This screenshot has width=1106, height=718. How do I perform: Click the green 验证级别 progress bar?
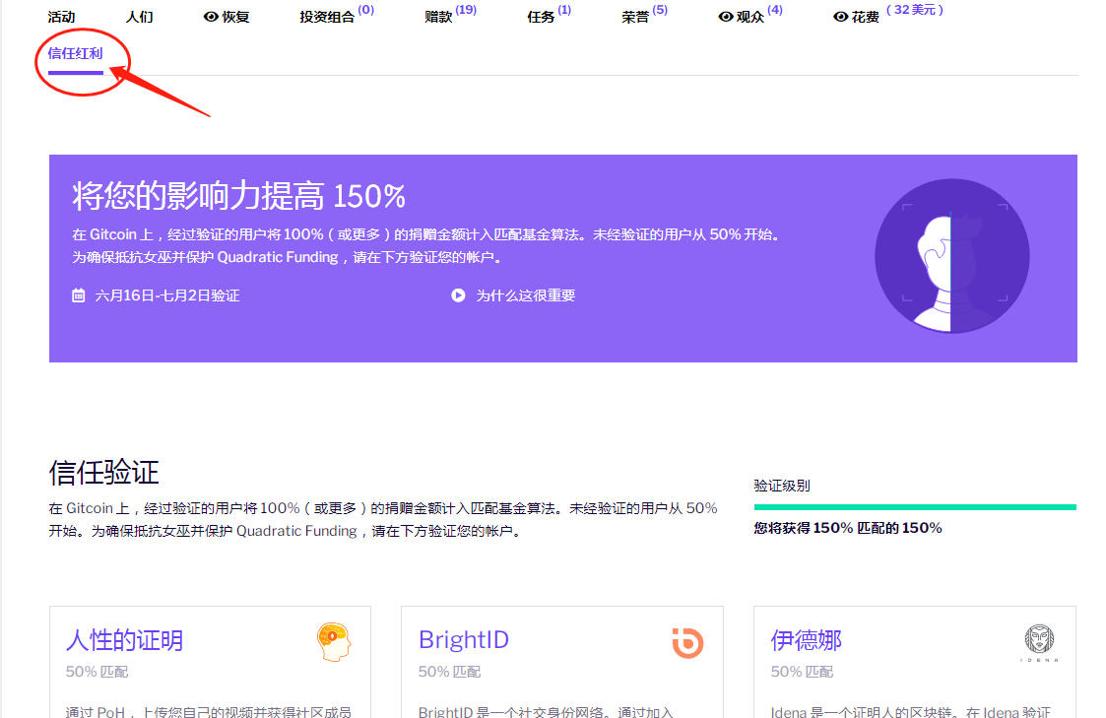click(x=915, y=507)
